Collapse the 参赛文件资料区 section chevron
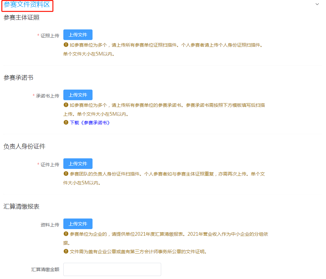This screenshot has height=279, width=326. coord(317,4)
